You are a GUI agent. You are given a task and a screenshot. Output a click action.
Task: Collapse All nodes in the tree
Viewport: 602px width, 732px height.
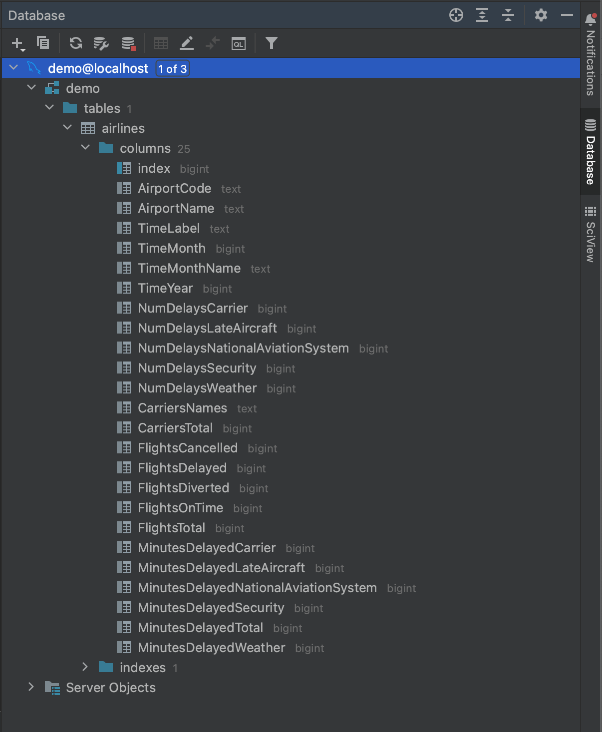[508, 15]
